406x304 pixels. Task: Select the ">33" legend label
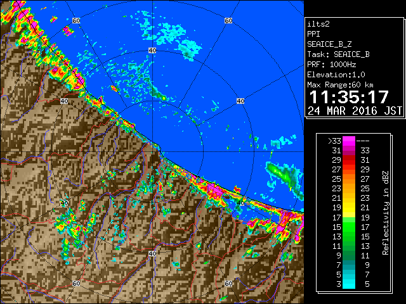tap(334, 141)
